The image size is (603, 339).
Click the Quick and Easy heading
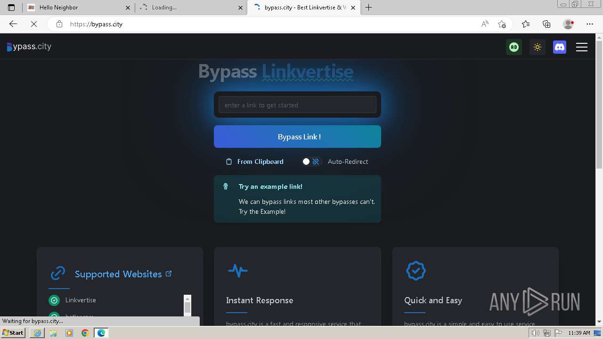click(433, 300)
